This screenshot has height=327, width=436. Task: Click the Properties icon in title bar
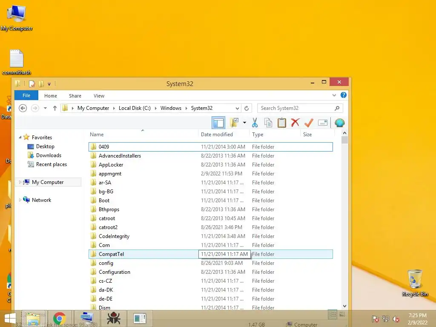(x=32, y=84)
